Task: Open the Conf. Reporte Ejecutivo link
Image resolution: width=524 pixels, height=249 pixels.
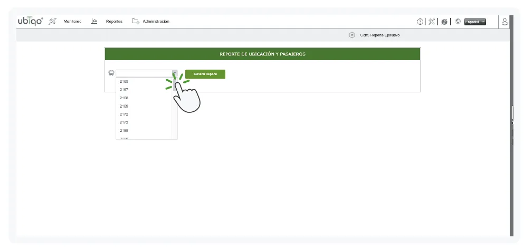Action: [x=380, y=35]
